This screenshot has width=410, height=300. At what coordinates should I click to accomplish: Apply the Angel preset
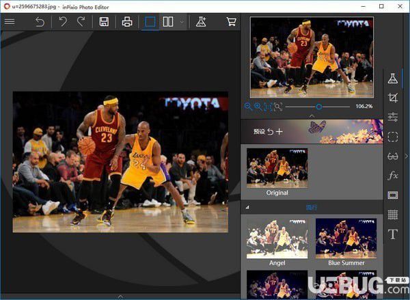(277, 238)
